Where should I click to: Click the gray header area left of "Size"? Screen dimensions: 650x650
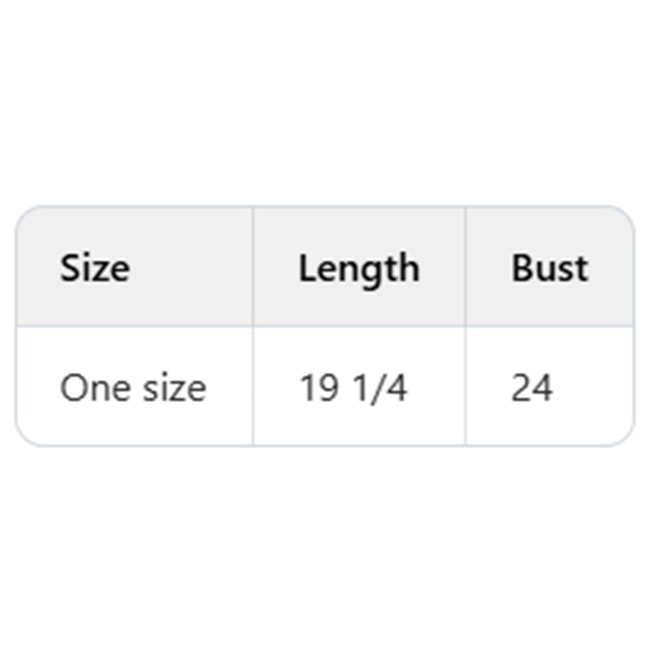pos(37,268)
